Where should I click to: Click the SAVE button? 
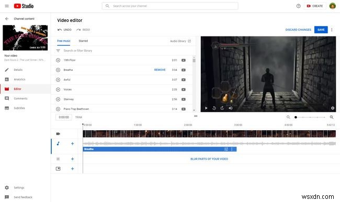321,30
